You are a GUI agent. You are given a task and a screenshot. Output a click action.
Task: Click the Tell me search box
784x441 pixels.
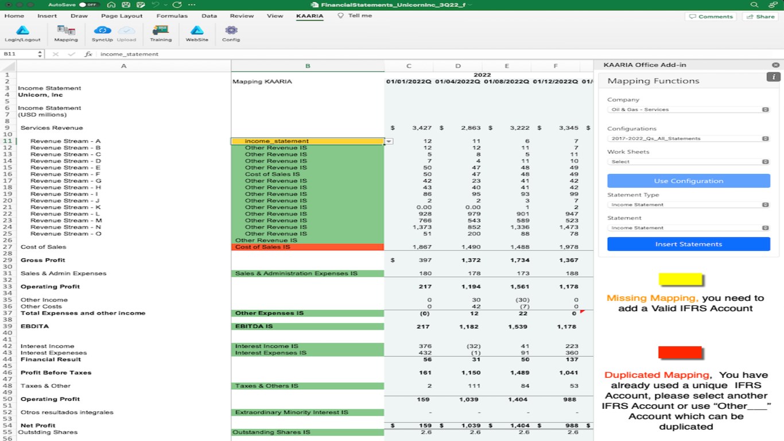355,16
